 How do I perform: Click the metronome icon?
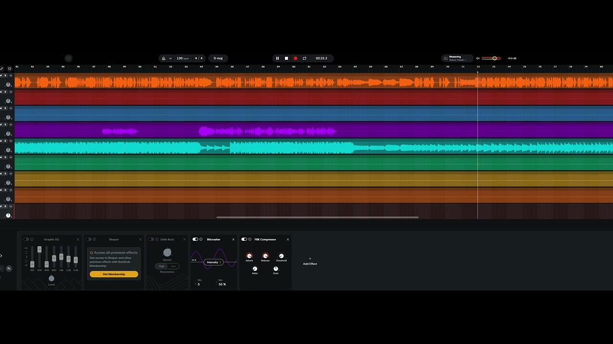coord(164,58)
